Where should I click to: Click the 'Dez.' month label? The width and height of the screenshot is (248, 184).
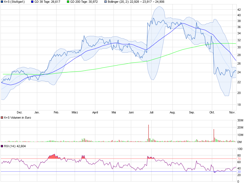tap(20, 112)
